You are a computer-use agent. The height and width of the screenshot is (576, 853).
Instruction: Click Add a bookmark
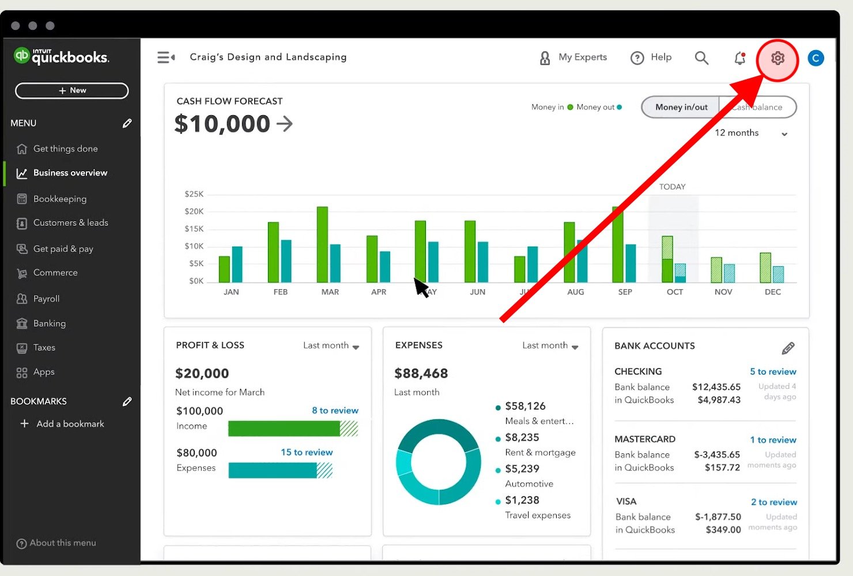tap(70, 424)
